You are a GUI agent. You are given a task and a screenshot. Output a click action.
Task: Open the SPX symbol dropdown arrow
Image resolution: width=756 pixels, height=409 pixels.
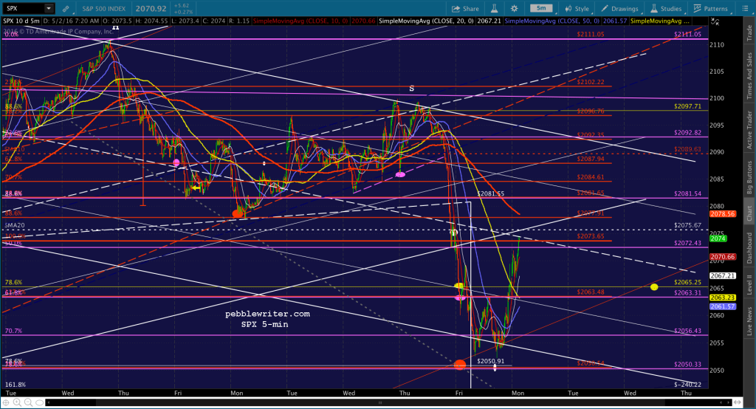(x=49, y=8)
